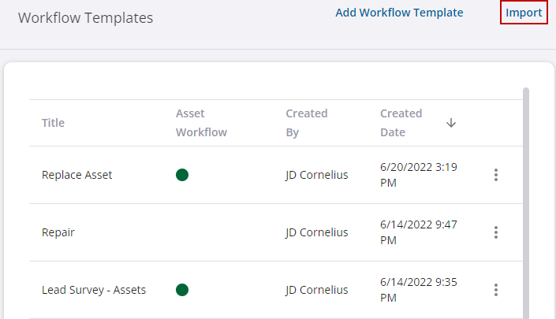The height and width of the screenshot is (319, 556).
Task: Sort by the Asset Workflow column header
Action: 201,123
